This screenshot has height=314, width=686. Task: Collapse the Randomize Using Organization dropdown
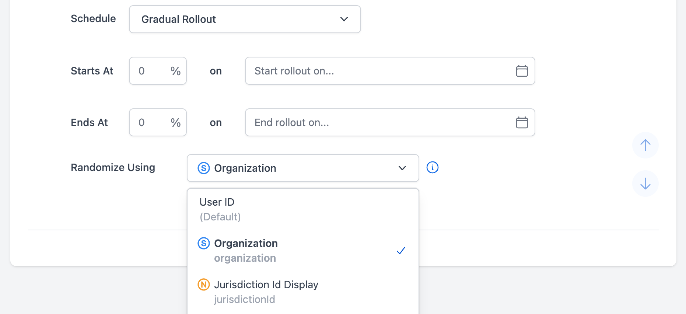(302, 168)
